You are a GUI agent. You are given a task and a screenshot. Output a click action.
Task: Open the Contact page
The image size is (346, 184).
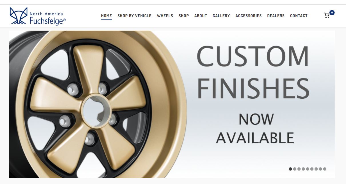[x=299, y=16]
